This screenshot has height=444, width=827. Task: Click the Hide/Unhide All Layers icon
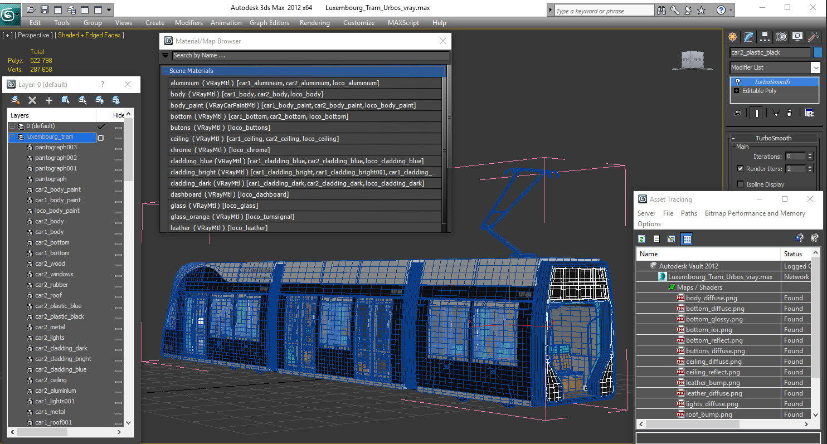coord(99,100)
